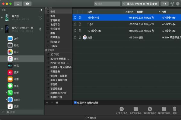
Task: Click the add playlist plus button
Action: (47, 103)
